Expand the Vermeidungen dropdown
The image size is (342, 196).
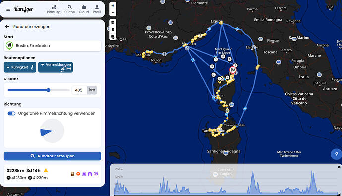[56, 67]
